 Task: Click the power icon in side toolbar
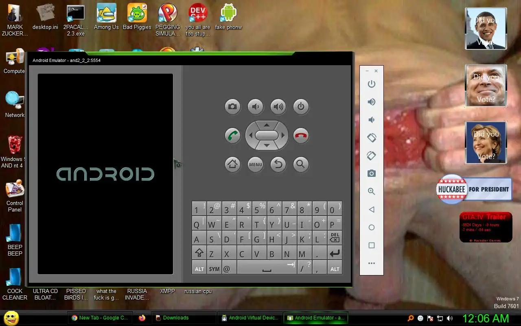point(371,84)
